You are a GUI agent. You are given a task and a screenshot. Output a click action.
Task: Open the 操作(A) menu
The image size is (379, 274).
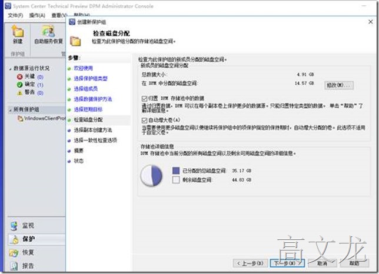click(37, 15)
